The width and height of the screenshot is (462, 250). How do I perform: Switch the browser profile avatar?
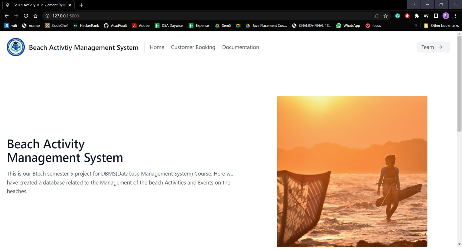(x=446, y=16)
